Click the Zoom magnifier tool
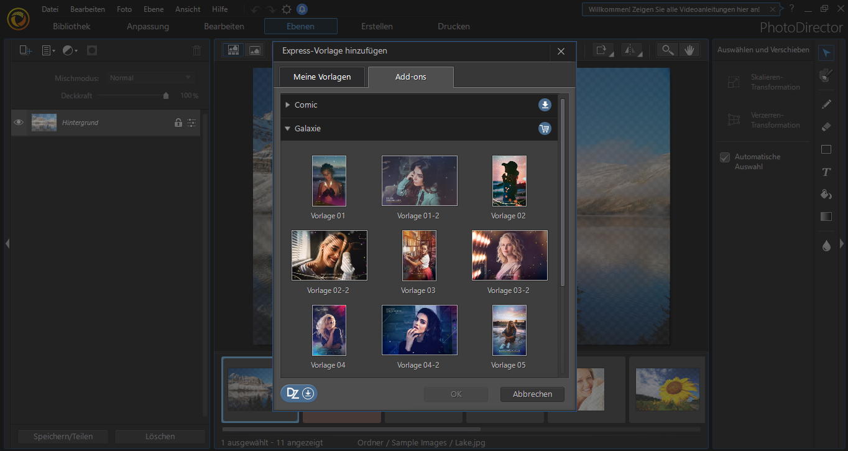848x451 pixels. (668, 50)
